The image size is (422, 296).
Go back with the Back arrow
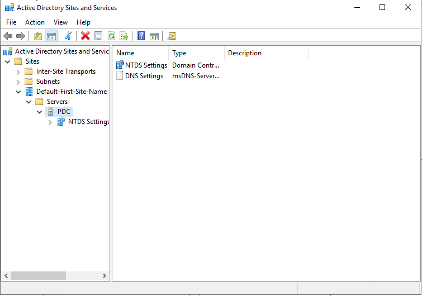tap(8, 36)
